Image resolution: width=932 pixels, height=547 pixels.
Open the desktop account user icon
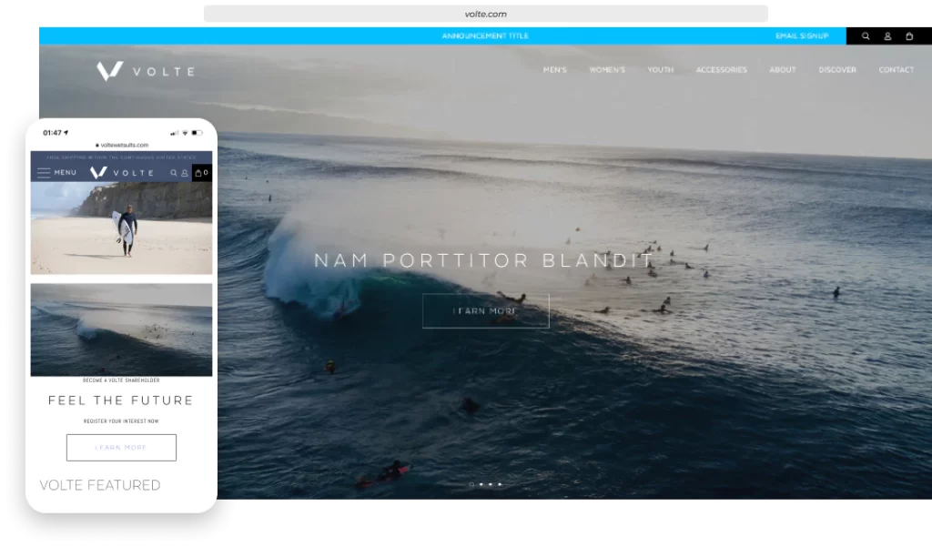point(887,36)
